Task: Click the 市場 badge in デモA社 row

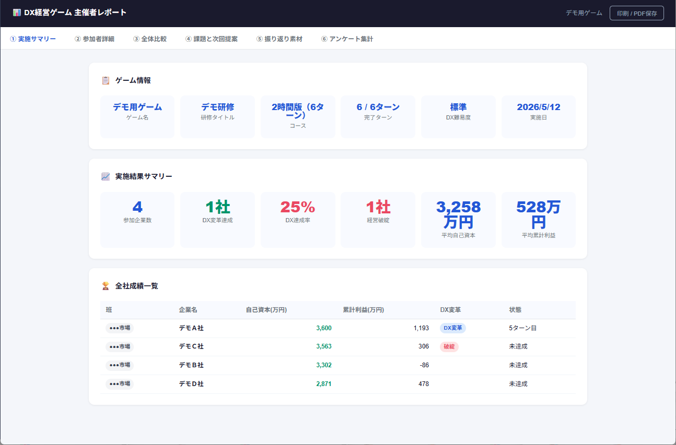Action: coord(120,328)
